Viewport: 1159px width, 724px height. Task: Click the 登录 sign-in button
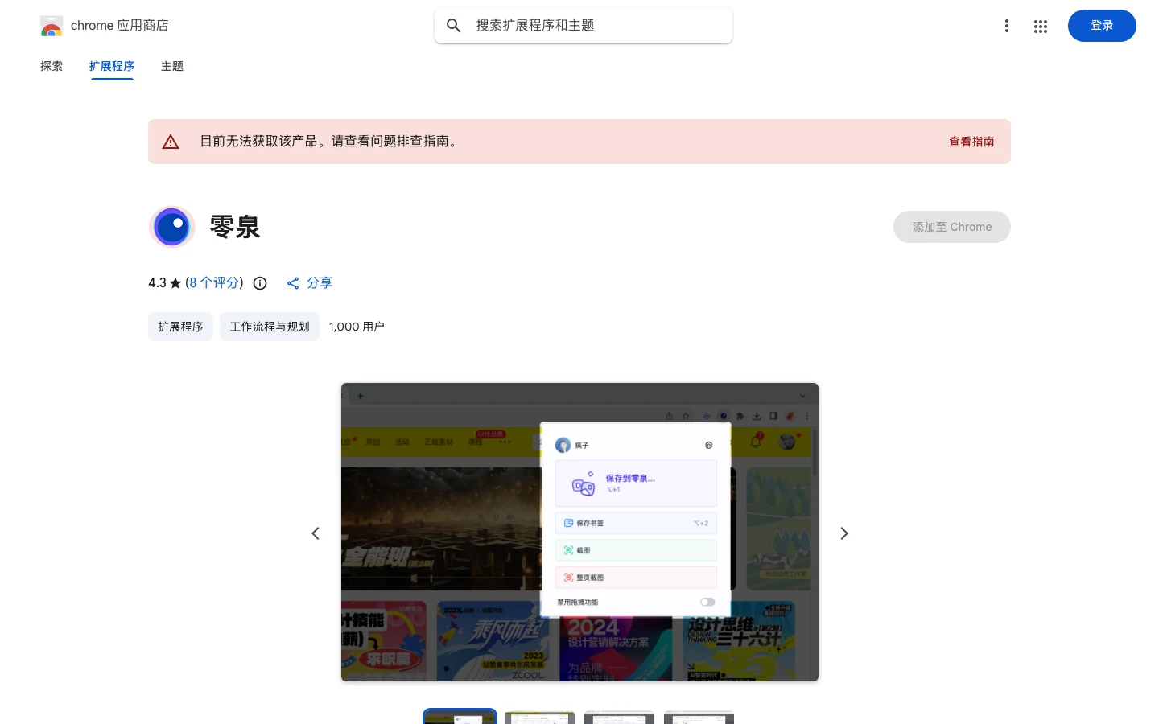[1102, 26]
